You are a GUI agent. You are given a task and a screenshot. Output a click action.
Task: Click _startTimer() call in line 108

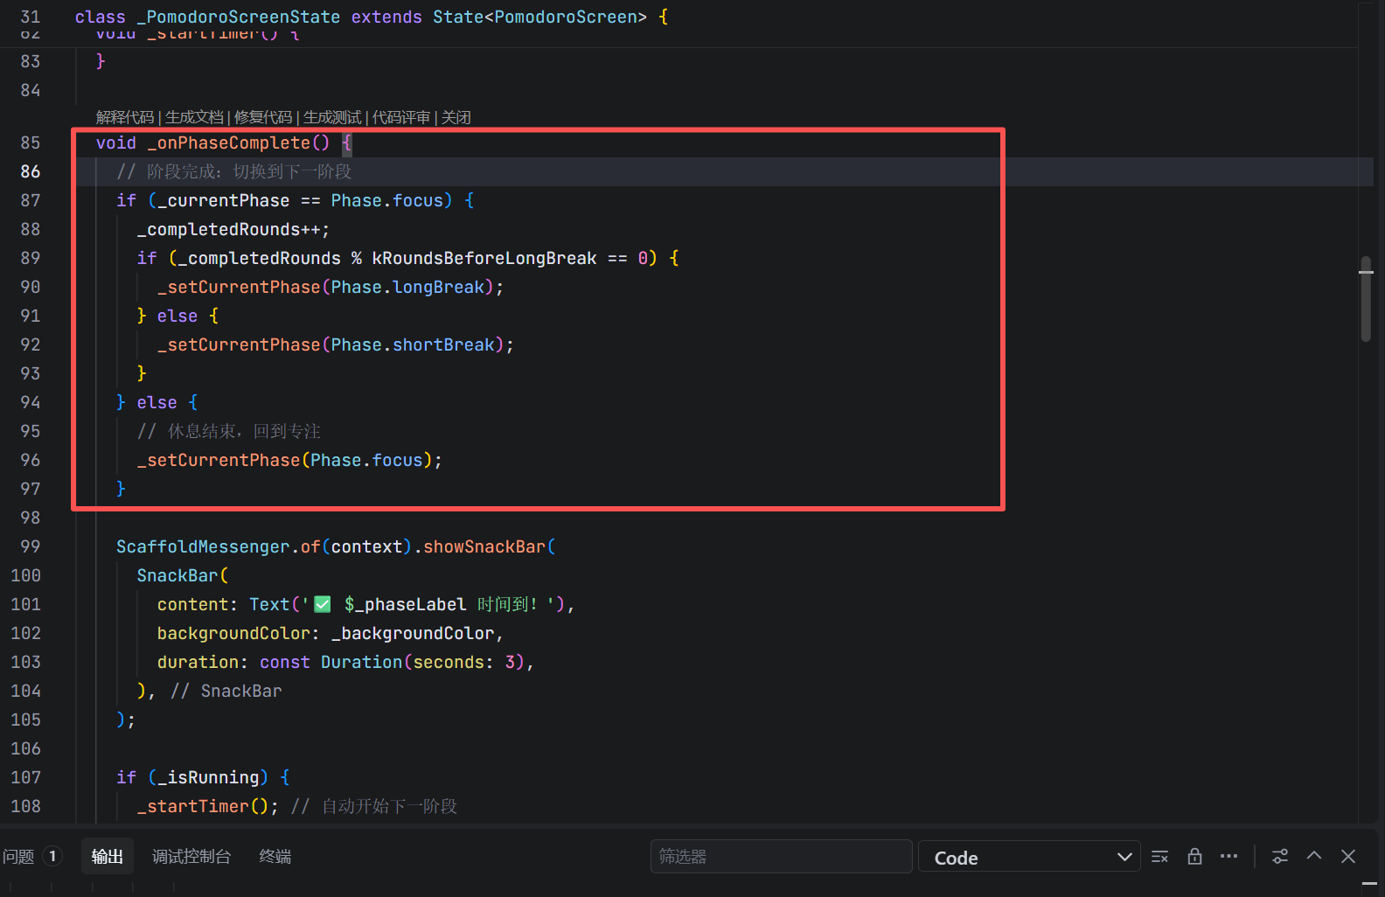click(x=203, y=806)
